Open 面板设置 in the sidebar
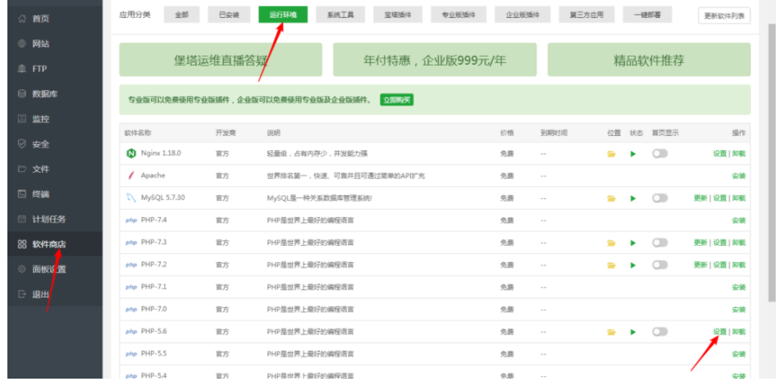Screen dimensions: 776x386 (x=49, y=270)
